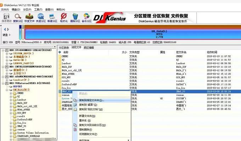Click the up-folder icon beside 名称 header
The image size is (241, 141).
coord(60,52)
